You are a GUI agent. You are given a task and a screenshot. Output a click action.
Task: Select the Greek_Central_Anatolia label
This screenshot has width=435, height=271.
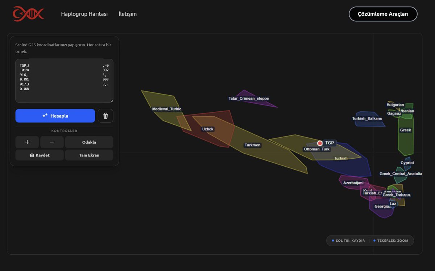click(x=401, y=174)
